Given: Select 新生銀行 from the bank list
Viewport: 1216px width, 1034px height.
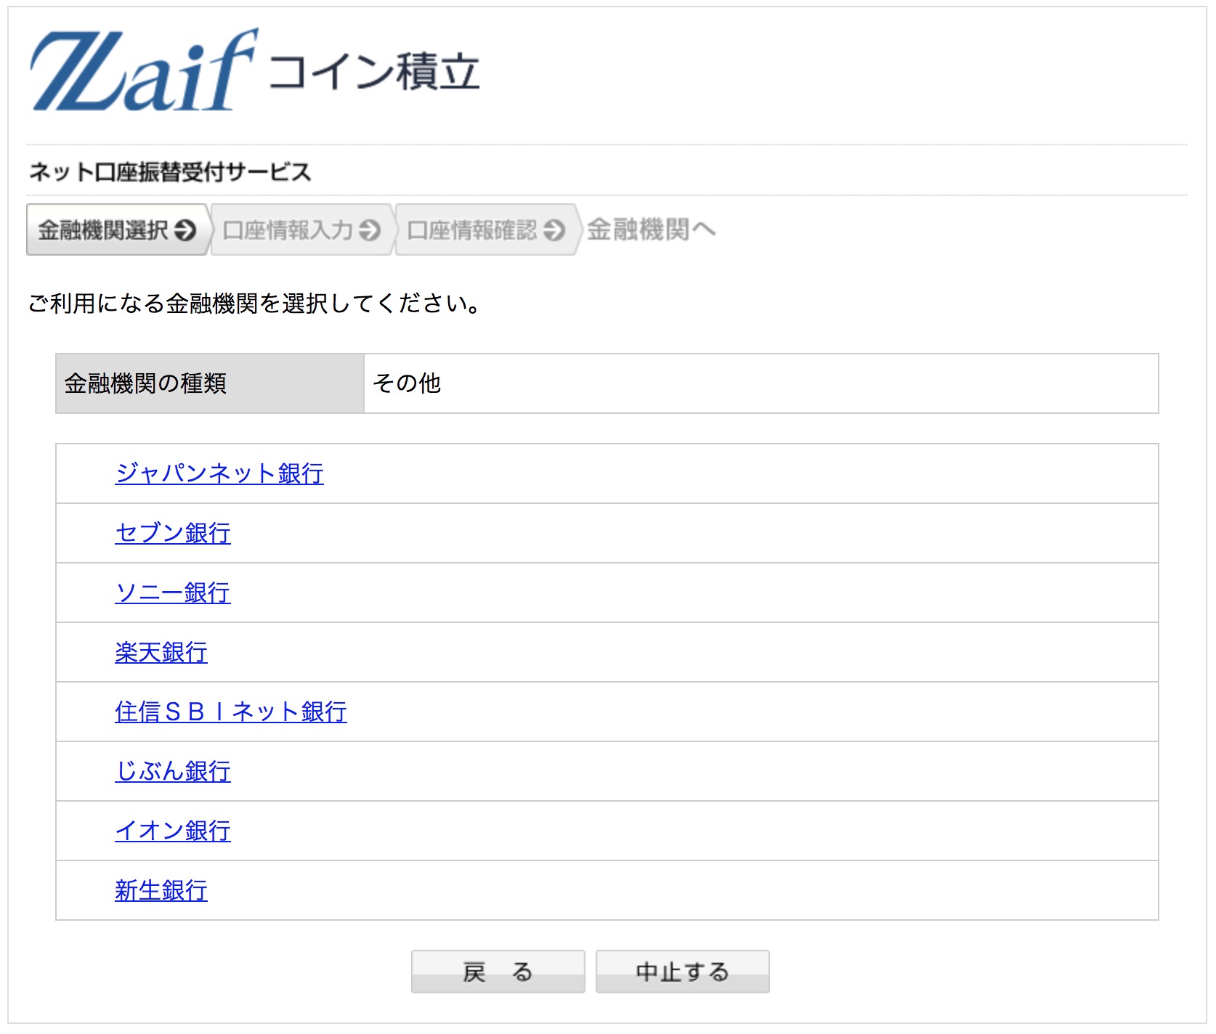Looking at the screenshot, I should (161, 890).
